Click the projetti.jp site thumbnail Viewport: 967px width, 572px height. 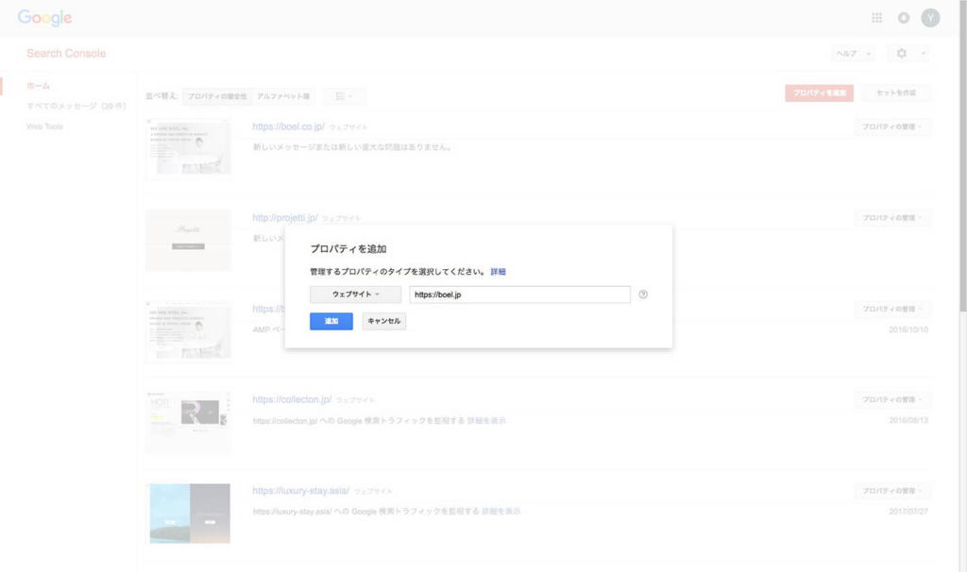189,241
